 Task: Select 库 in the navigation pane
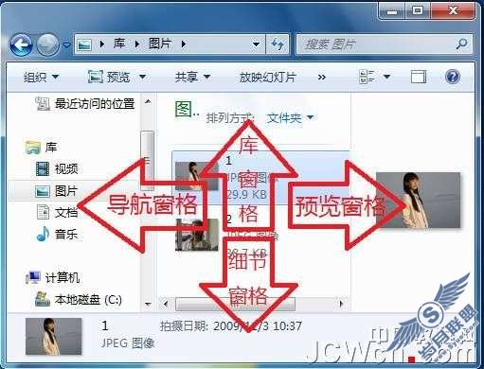51,147
